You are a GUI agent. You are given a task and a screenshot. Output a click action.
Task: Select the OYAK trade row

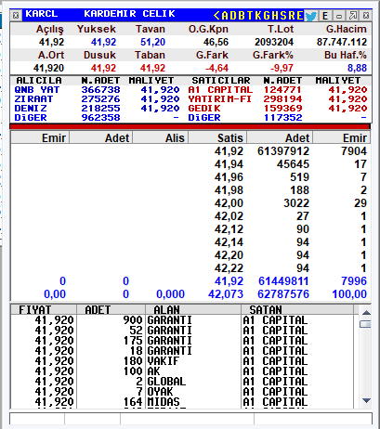[x=182, y=392]
